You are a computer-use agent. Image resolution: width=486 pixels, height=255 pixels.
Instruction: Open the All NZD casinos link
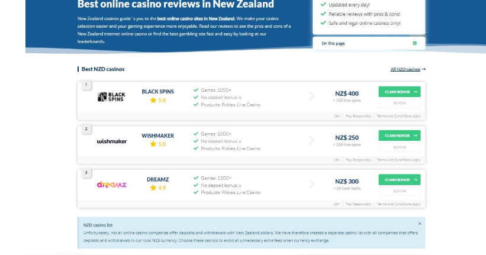pos(408,69)
